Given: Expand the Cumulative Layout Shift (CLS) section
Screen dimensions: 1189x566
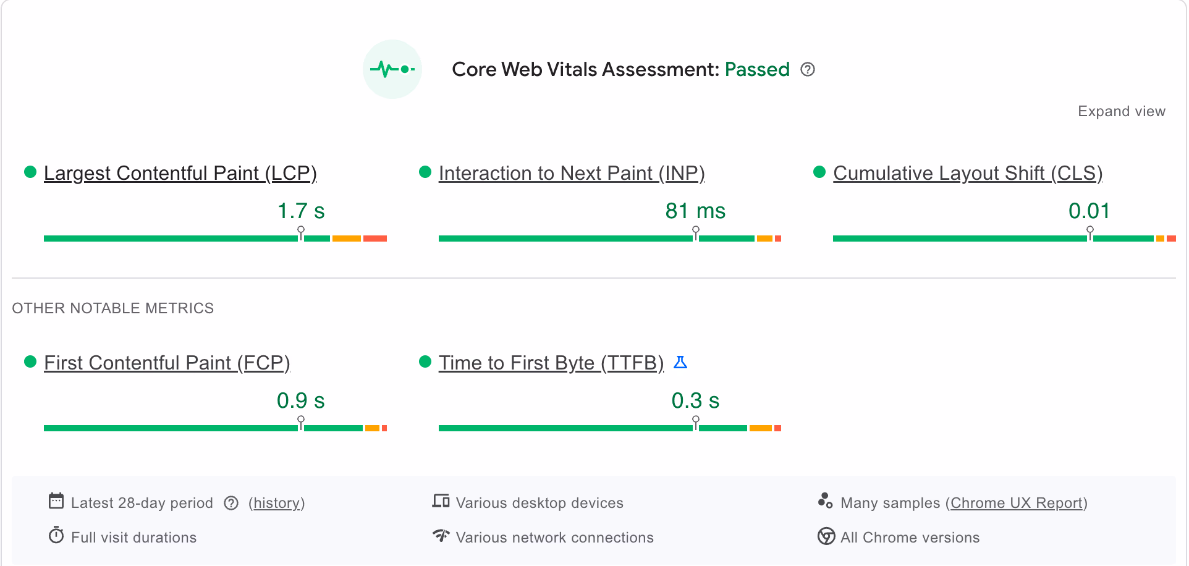Looking at the screenshot, I should click(x=968, y=173).
